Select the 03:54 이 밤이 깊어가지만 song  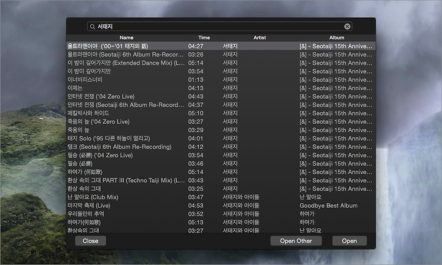[x=221, y=71]
